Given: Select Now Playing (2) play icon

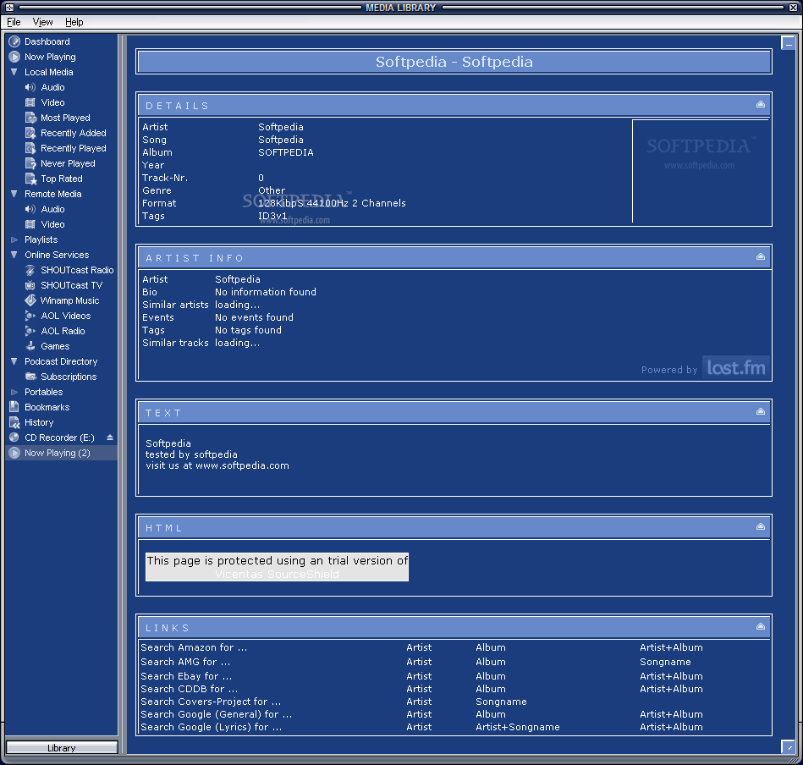Looking at the screenshot, I should (x=14, y=453).
